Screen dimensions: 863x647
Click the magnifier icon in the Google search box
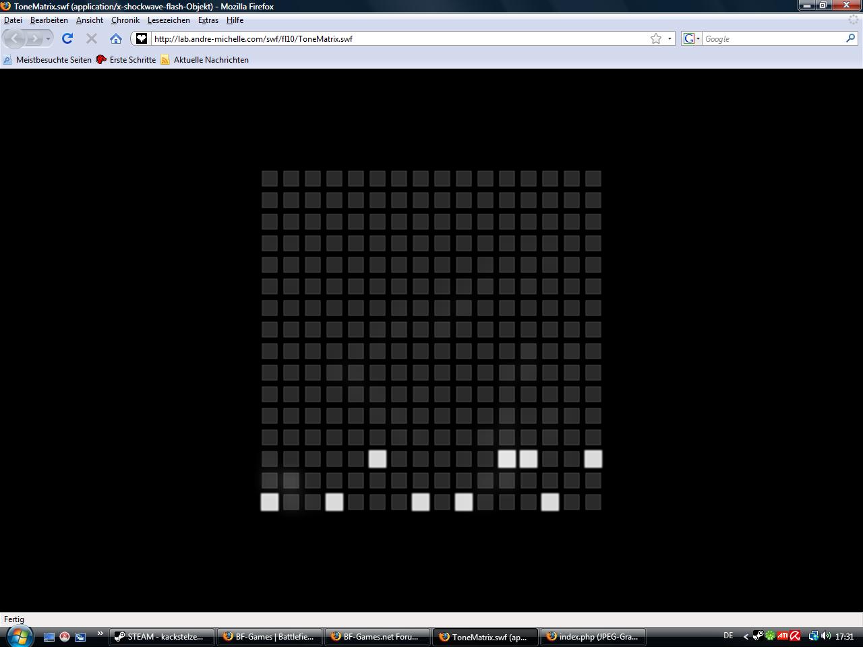pyautogui.click(x=850, y=38)
